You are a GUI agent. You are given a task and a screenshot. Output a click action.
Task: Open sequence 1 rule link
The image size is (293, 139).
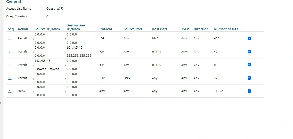tap(10, 38)
